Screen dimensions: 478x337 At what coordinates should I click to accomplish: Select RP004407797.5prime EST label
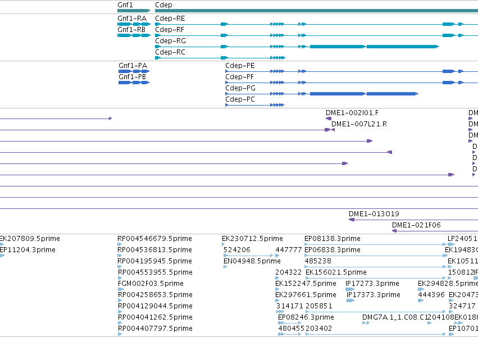155,329
